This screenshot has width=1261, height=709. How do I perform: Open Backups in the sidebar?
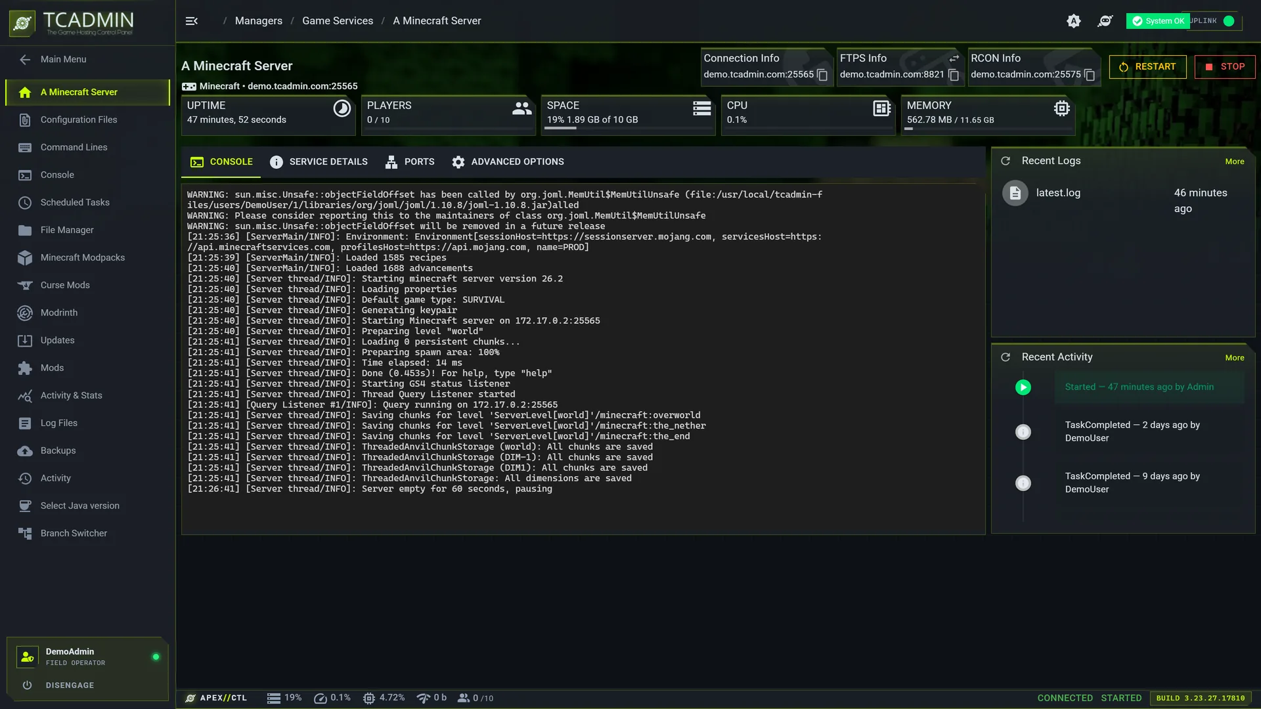tap(88, 451)
